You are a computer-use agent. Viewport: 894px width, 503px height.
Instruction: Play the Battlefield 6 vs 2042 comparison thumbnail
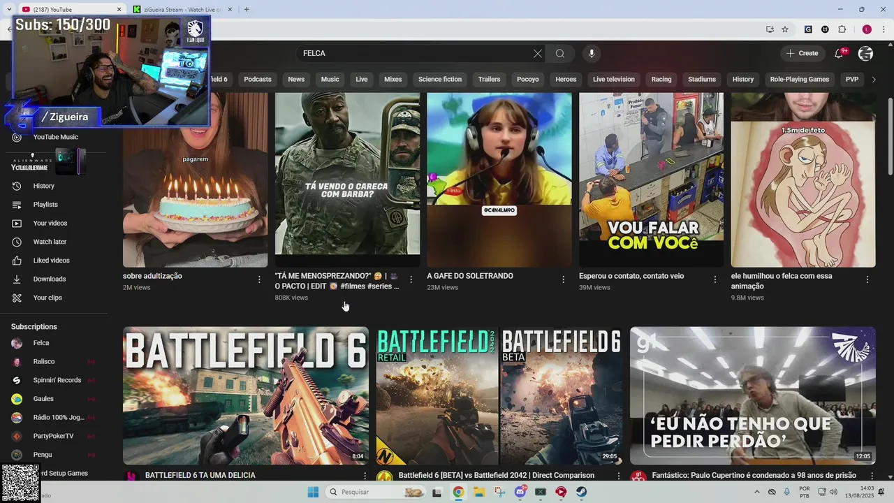click(499, 395)
